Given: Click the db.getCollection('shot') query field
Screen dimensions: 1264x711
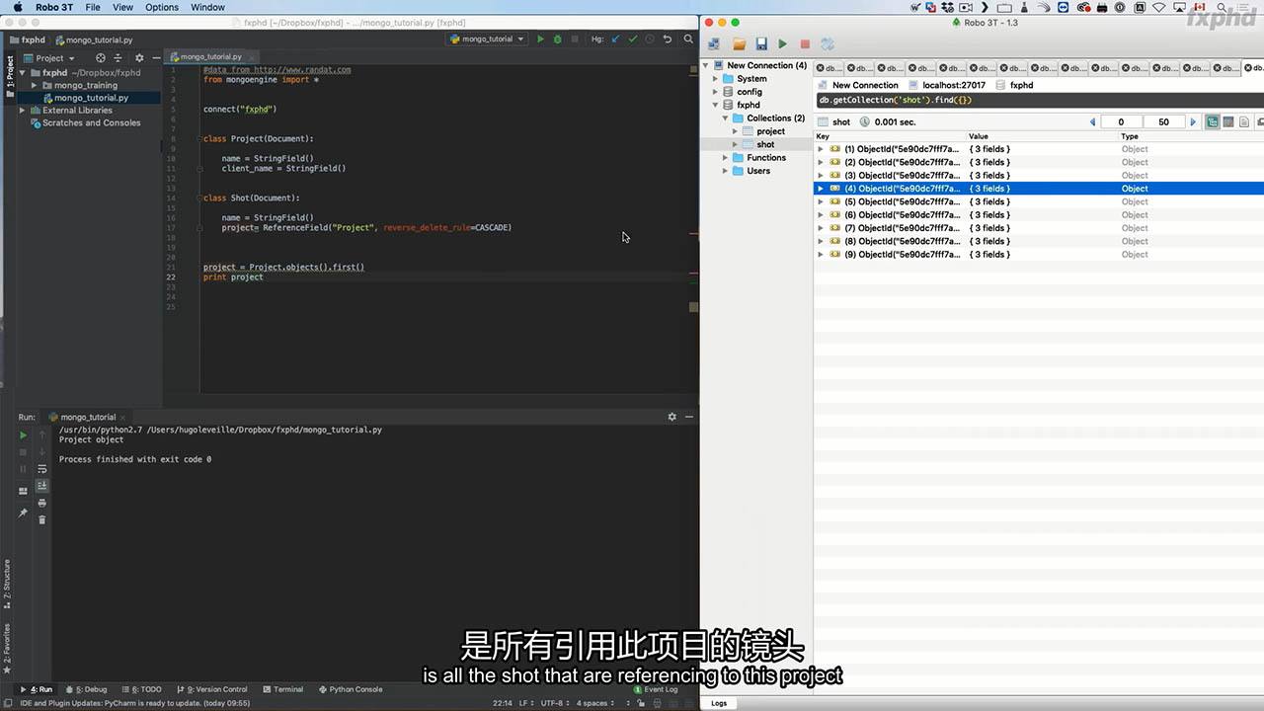Looking at the screenshot, I should pyautogui.click(x=1039, y=100).
